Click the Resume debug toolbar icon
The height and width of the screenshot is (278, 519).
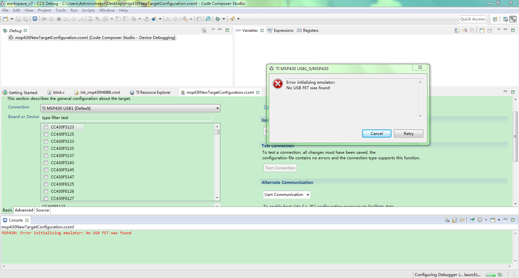point(44,19)
